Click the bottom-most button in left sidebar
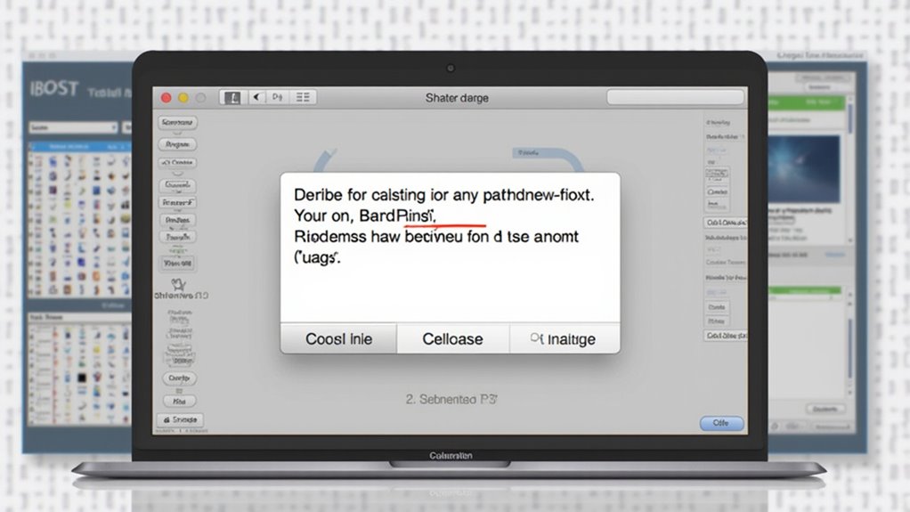 [x=179, y=419]
